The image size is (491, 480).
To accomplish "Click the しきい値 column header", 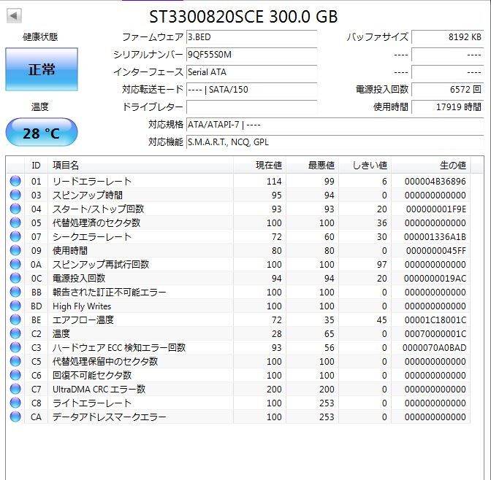I will (365, 165).
